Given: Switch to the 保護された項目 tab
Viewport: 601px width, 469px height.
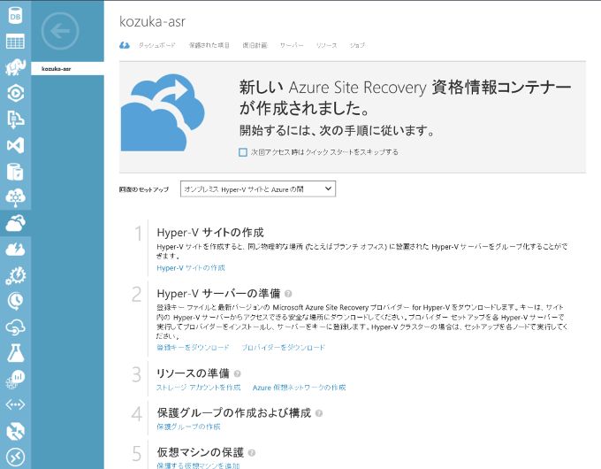Looking at the screenshot, I should (209, 45).
